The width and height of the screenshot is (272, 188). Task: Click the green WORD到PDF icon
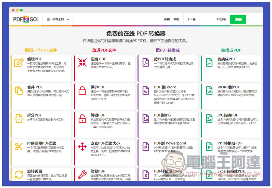pos(209,91)
